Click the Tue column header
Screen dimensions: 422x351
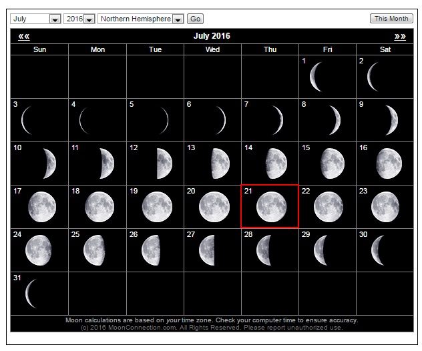coord(155,49)
